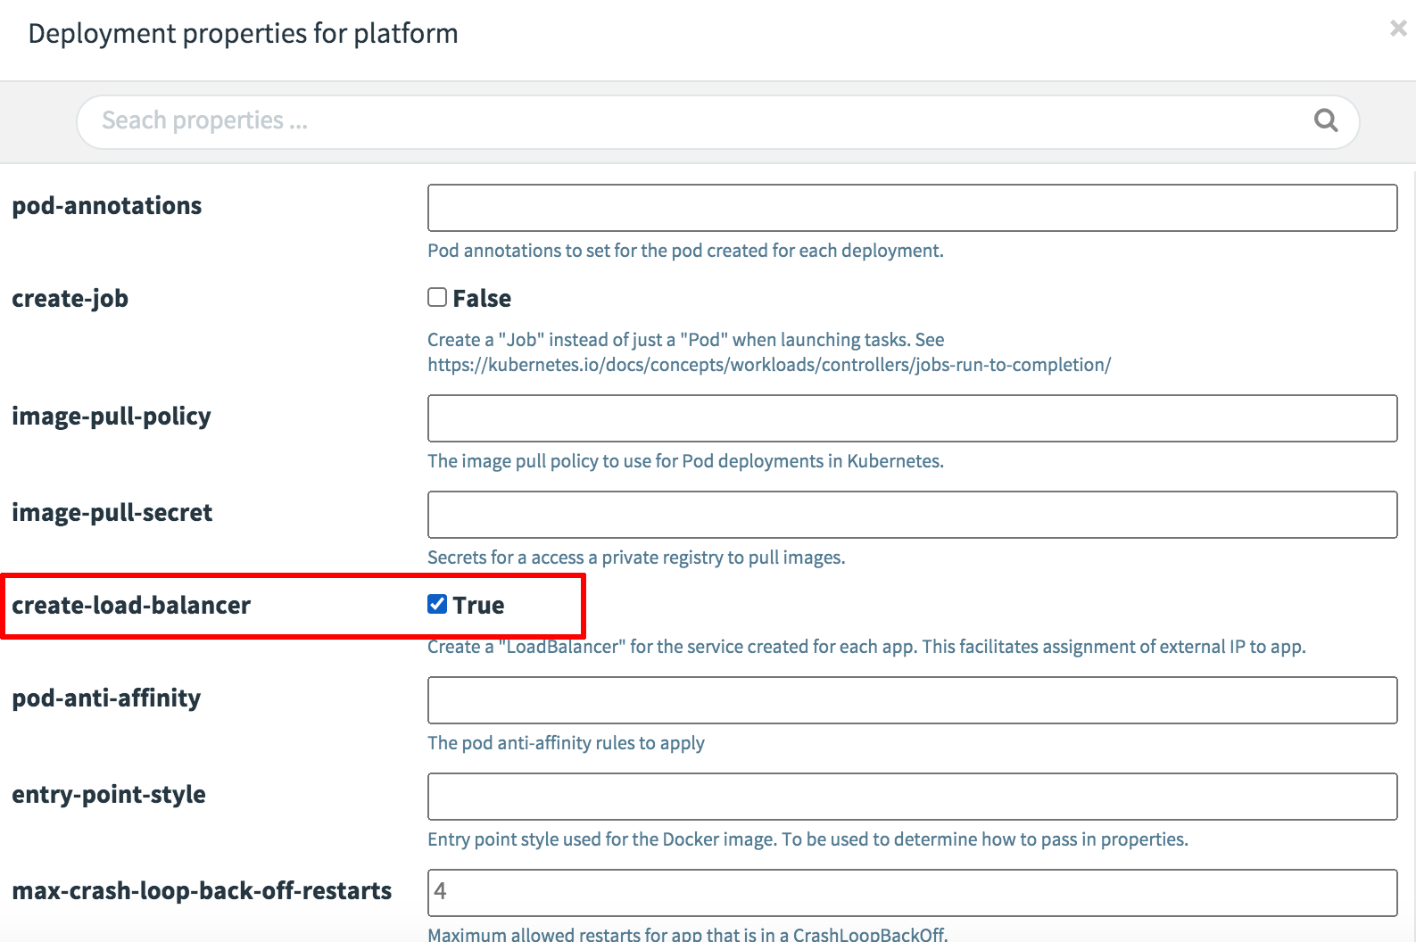Click the create-load-balancer property label
1416x942 pixels.
click(131, 606)
